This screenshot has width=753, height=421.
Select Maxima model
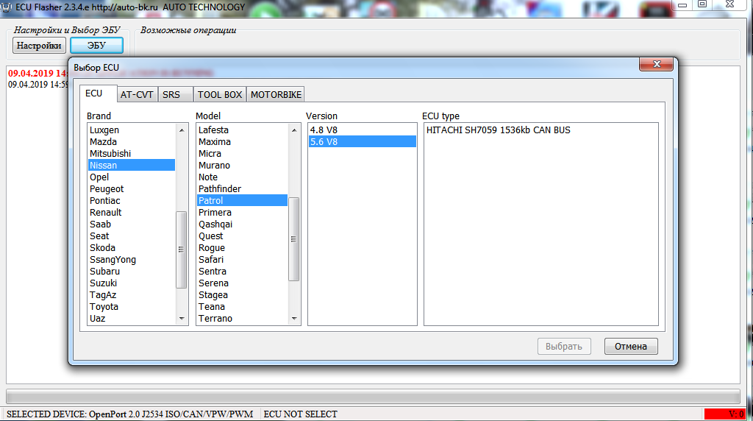(242, 142)
